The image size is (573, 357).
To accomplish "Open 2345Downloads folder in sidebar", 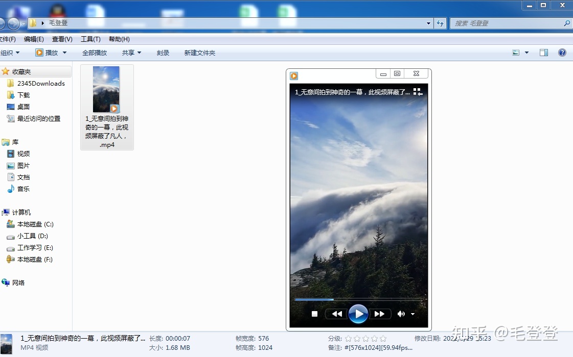I will pyautogui.click(x=41, y=83).
